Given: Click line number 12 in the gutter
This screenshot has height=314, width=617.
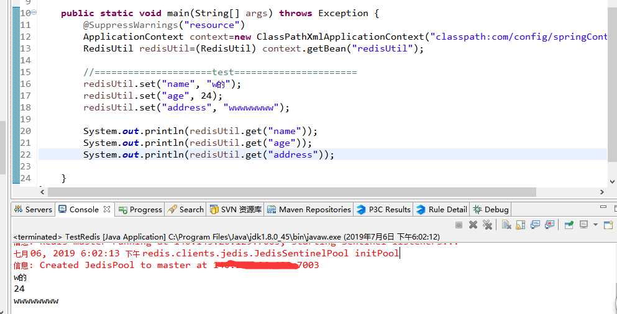Looking at the screenshot, I should [25, 37].
